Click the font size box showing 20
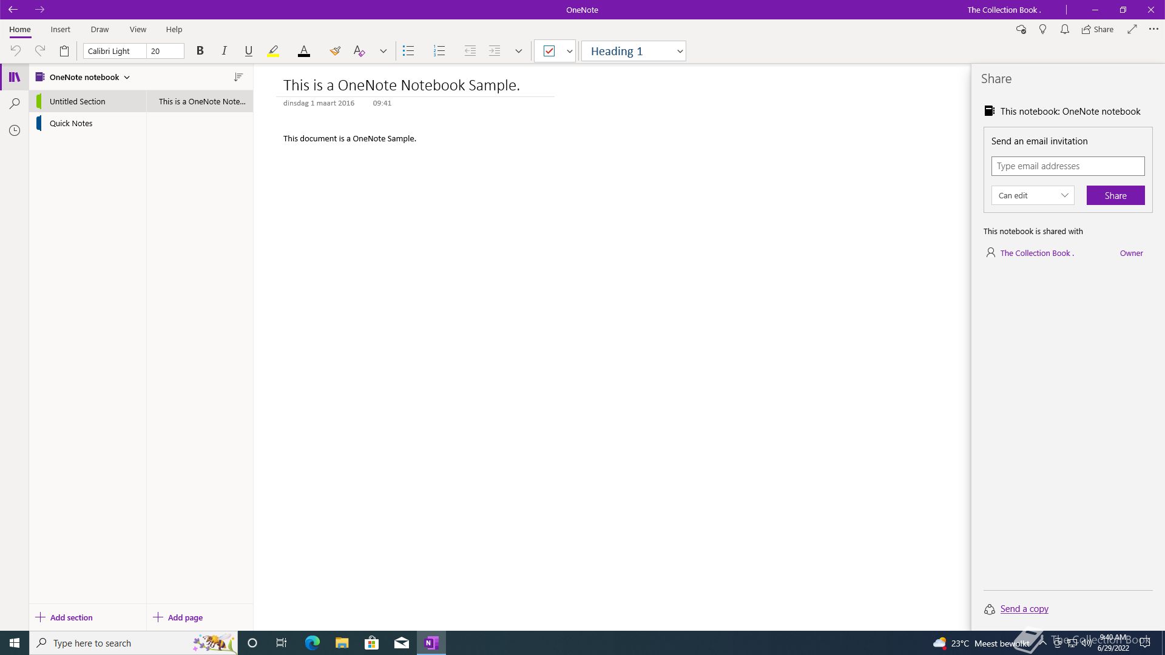Screen dimensions: 1165x655 tap(165, 51)
